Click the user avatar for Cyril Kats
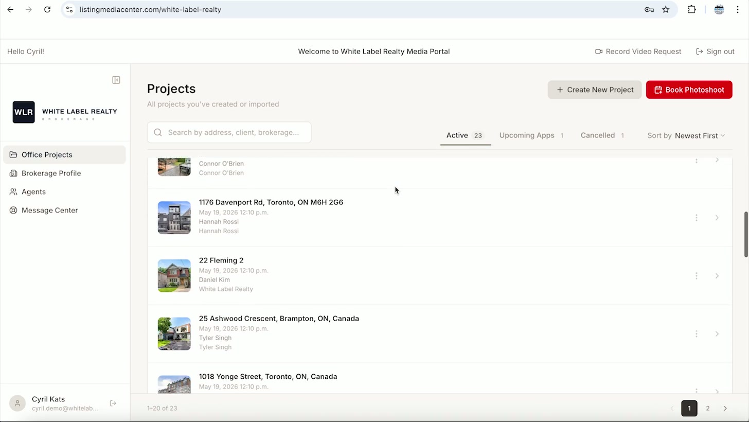 pyautogui.click(x=17, y=403)
